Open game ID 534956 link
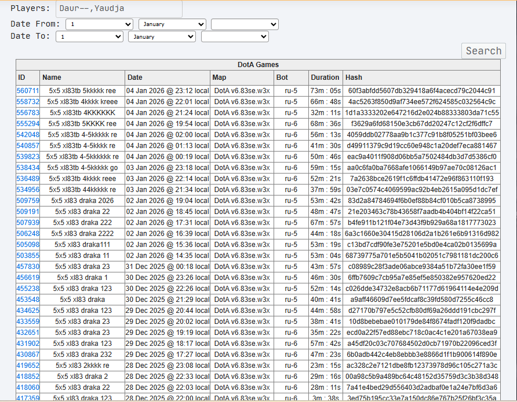Viewport: 517px width, 402px height. click(x=28, y=190)
